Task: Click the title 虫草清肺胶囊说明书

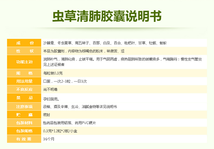Action: (107, 16)
